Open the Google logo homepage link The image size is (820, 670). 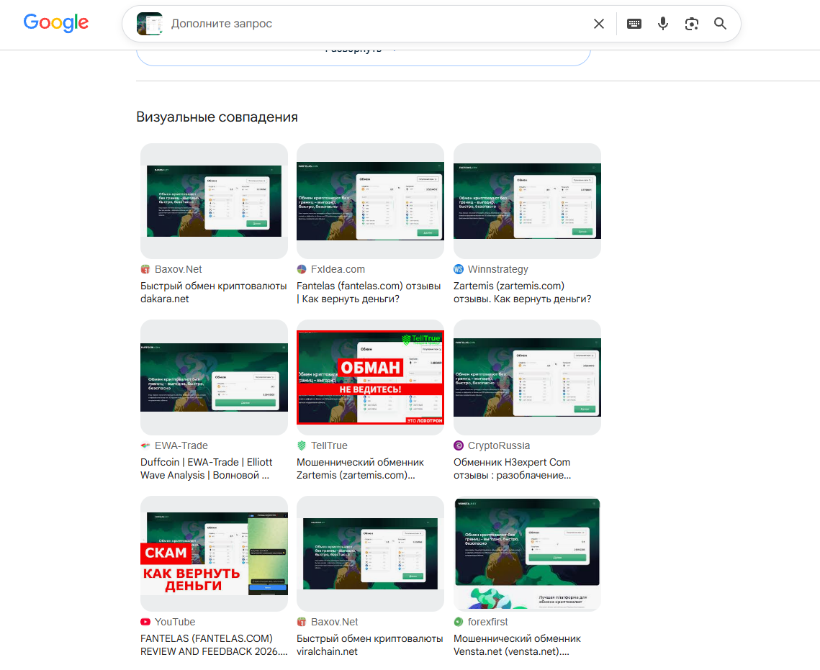click(x=56, y=22)
